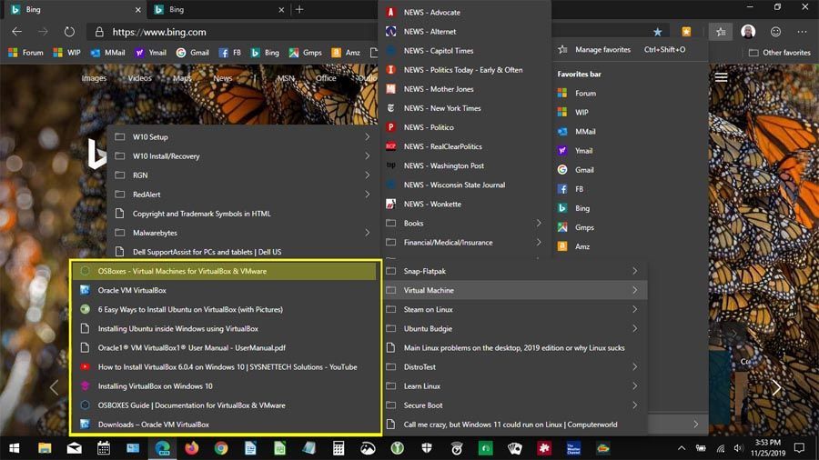Click the blue favorite star in address bar
Viewport: 819px width, 460px height.
[658, 32]
